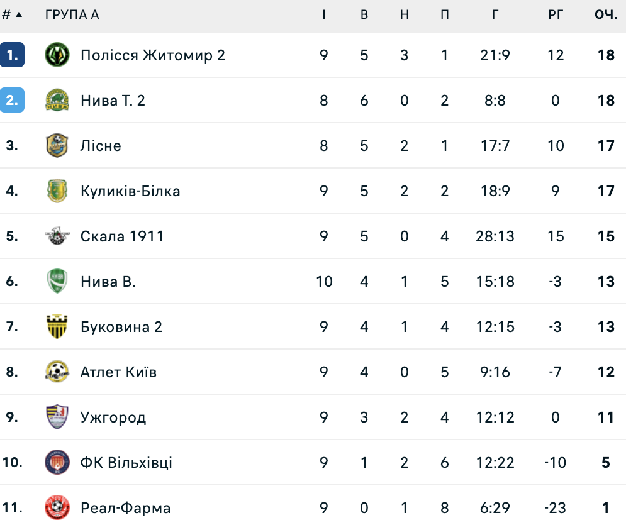Screen dimensions: 626x525
Task: Click the Нива В. green shield crest
Action: pos(57,282)
